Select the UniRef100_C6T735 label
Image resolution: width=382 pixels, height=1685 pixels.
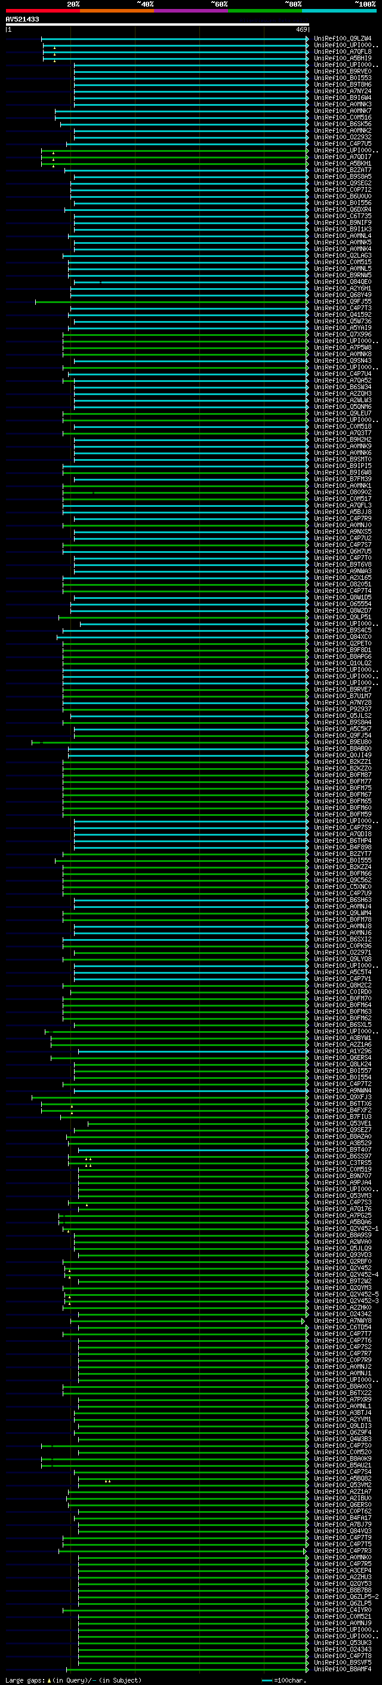click(343, 216)
